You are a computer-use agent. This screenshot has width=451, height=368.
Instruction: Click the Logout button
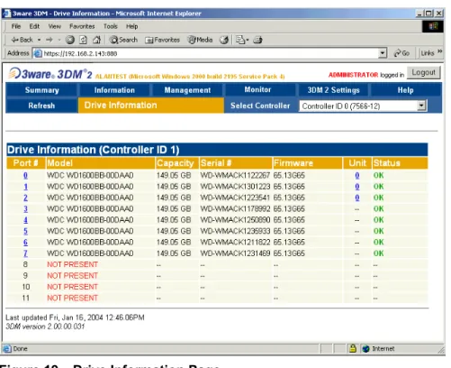tap(423, 73)
